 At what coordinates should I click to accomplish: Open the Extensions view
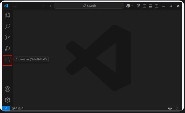[x=7, y=60]
